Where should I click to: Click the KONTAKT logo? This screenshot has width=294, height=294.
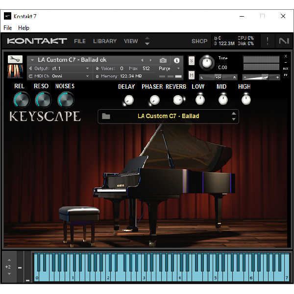(37, 41)
